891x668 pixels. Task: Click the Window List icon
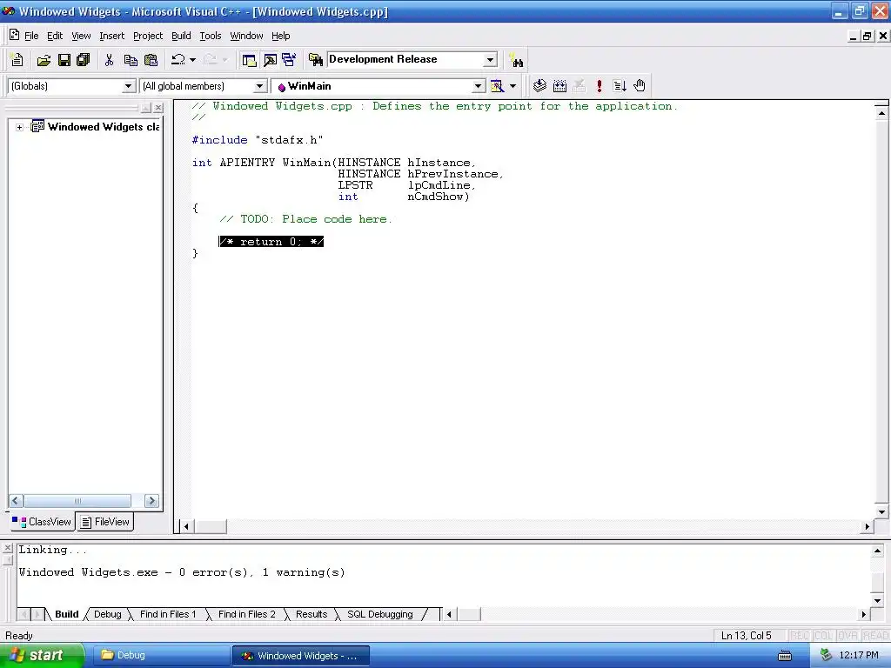289,60
